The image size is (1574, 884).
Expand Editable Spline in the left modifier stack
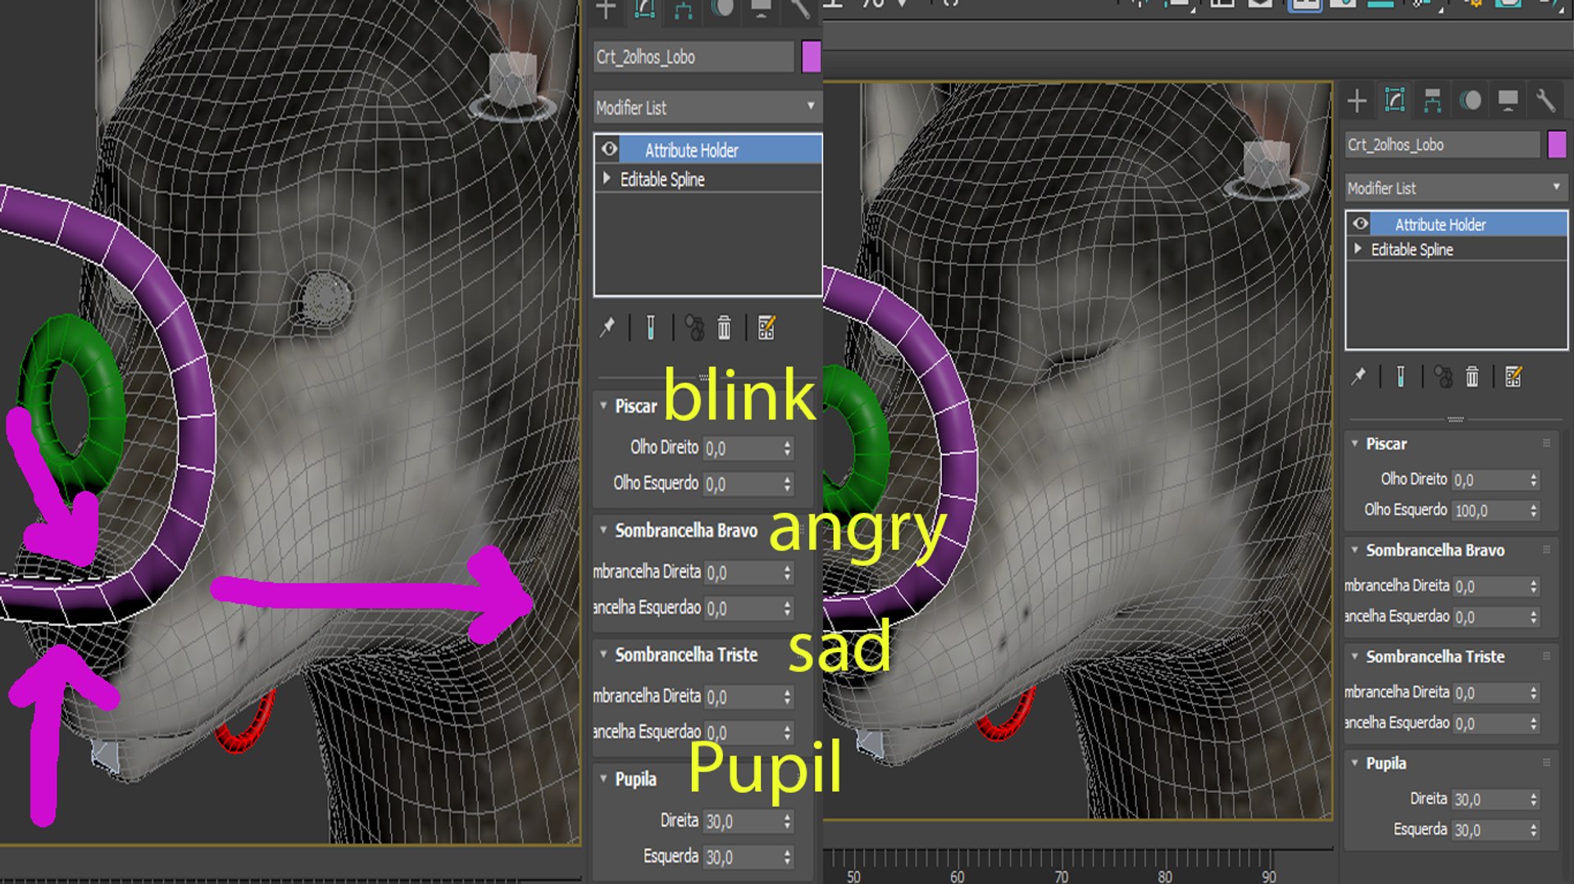607,178
